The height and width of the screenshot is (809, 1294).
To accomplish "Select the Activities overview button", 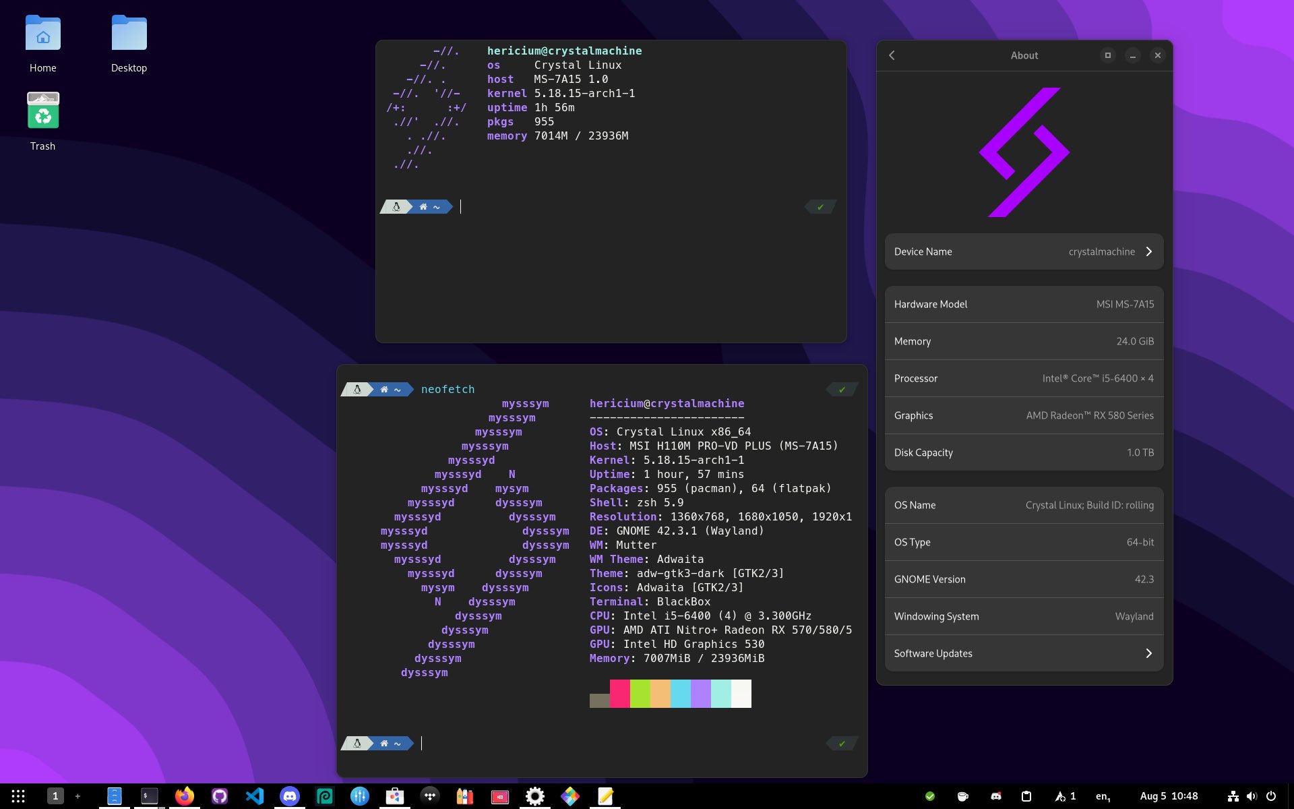I will pos(18,795).
